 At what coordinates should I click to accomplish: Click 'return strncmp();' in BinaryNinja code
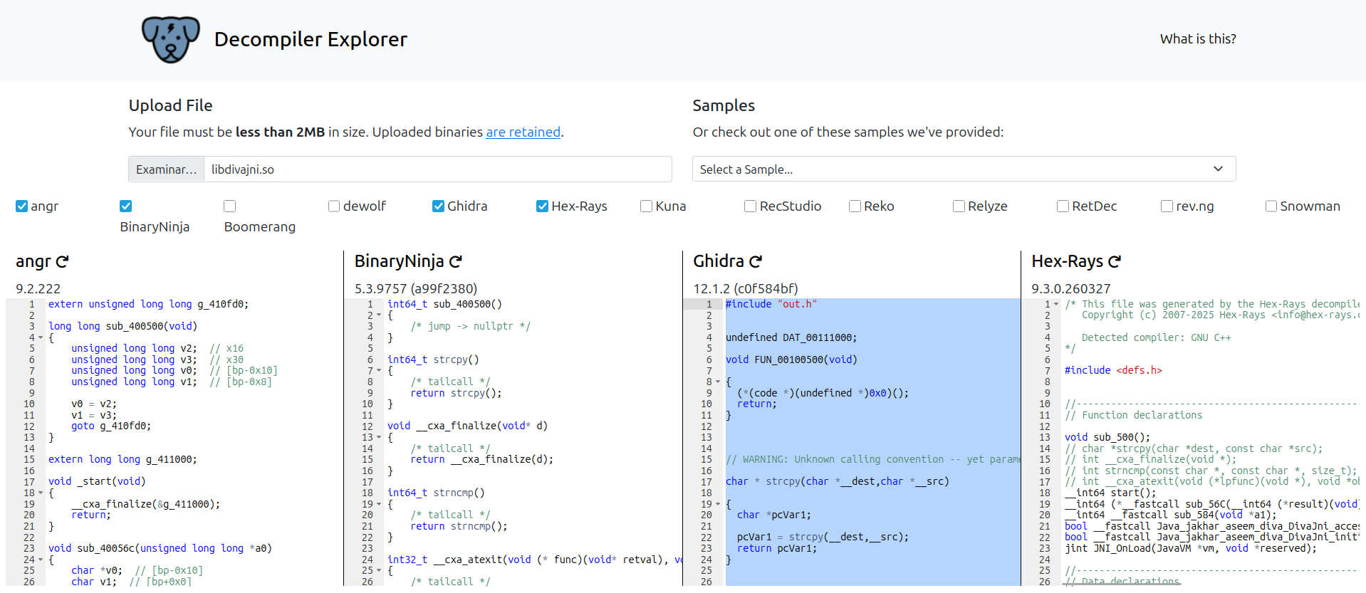(459, 526)
